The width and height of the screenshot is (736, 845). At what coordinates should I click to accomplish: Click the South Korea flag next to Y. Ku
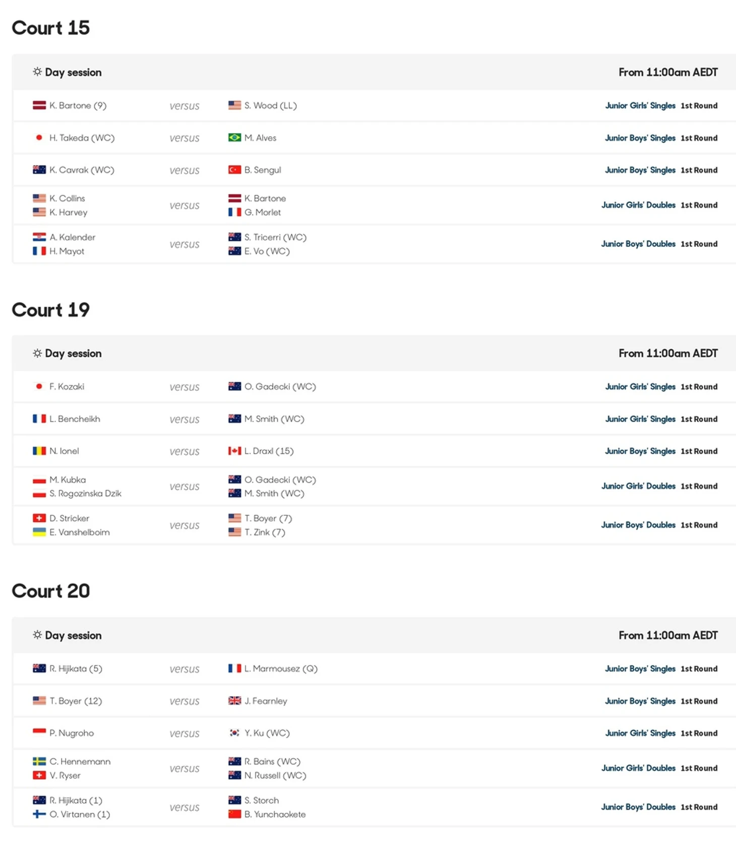[234, 733]
